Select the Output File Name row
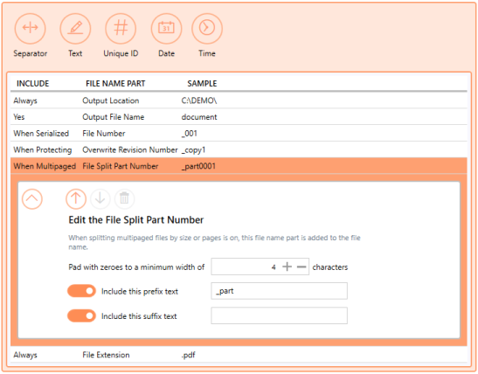Viewport: 478px width, 374px height. pos(239,117)
